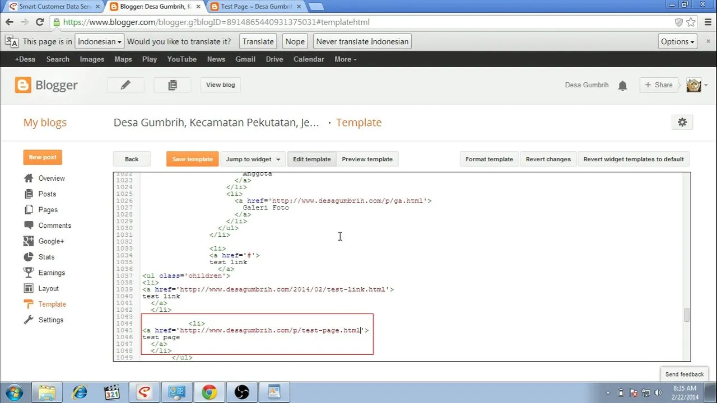The height and width of the screenshot is (403, 717).
Task: Expand the More menu in Google bar
Action: [x=345, y=59]
